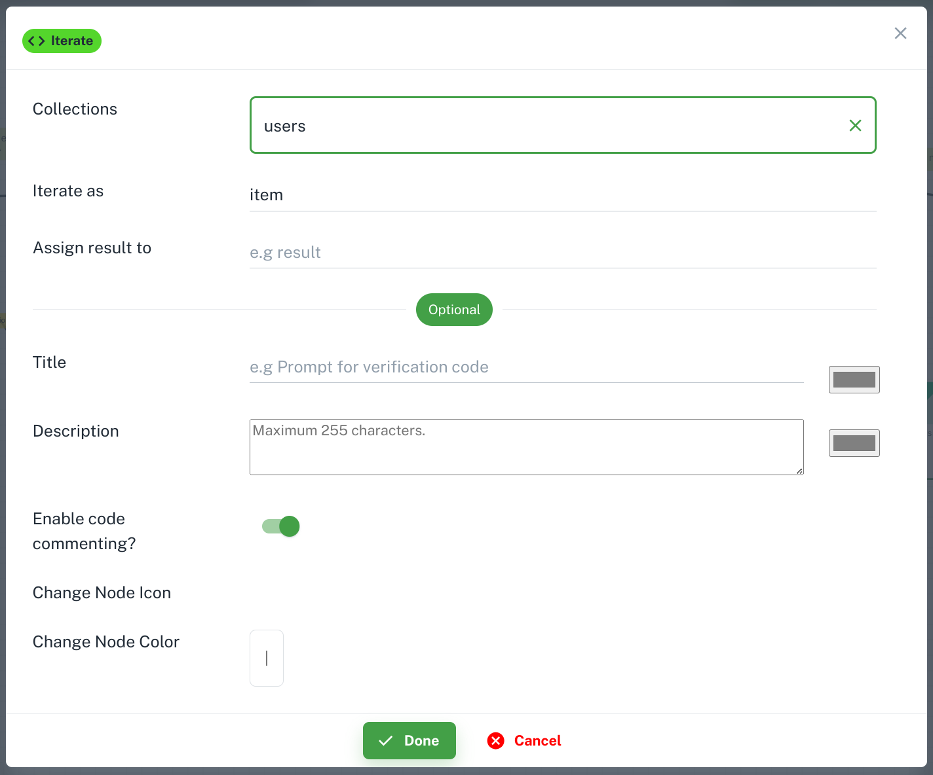The width and height of the screenshot is (933, 775).
Task: Clear the users collection with green X
Action: pyautogui.click(x=855, y=126)
